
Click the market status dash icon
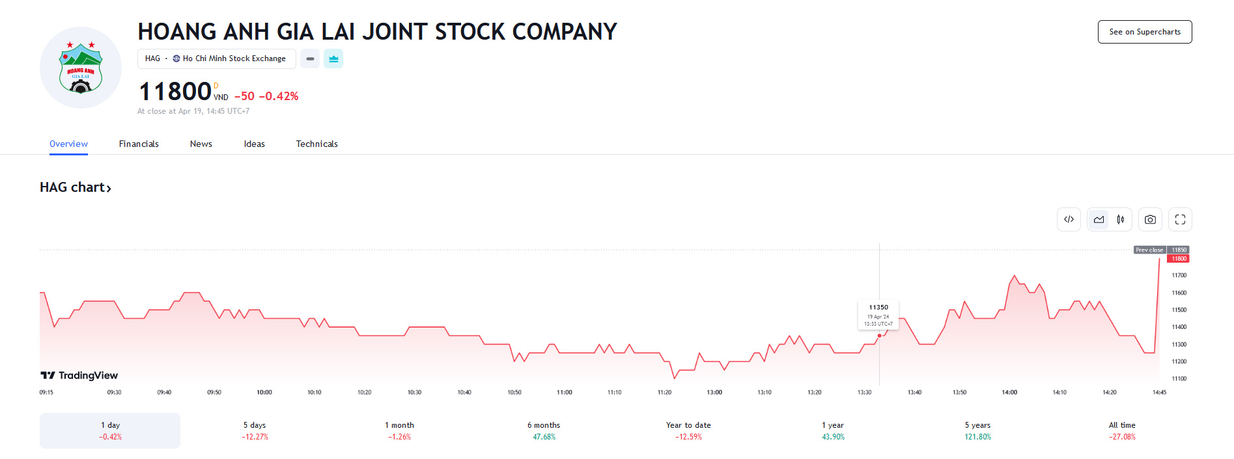point(310,59)
